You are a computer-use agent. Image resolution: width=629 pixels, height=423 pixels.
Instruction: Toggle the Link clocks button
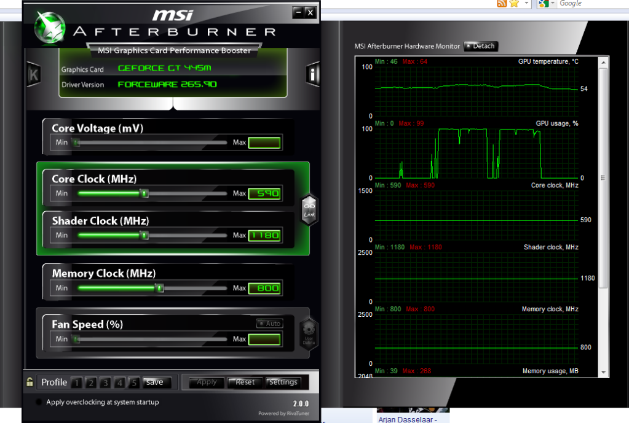tap(309, 210)
